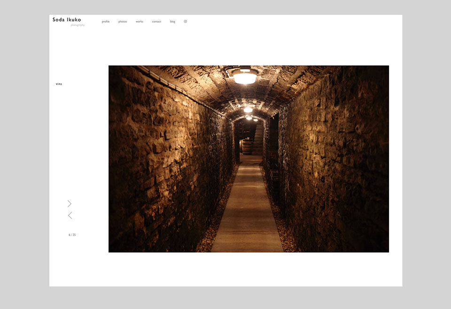This screenshot has width=451, height=309.
Task: Click the wooden barrel at tunnel end
Action: point(247,147)
